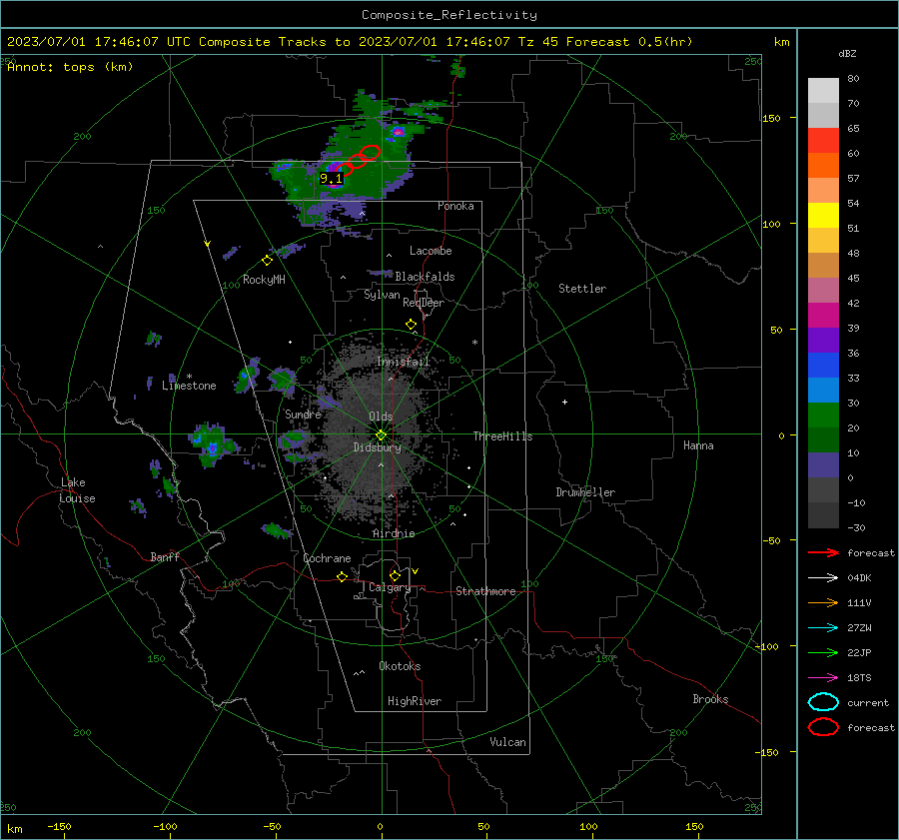This screenshot has width=899, height=840.
Task: Click the yellow diamond marker near RedDeer
Action: [411, 325]
